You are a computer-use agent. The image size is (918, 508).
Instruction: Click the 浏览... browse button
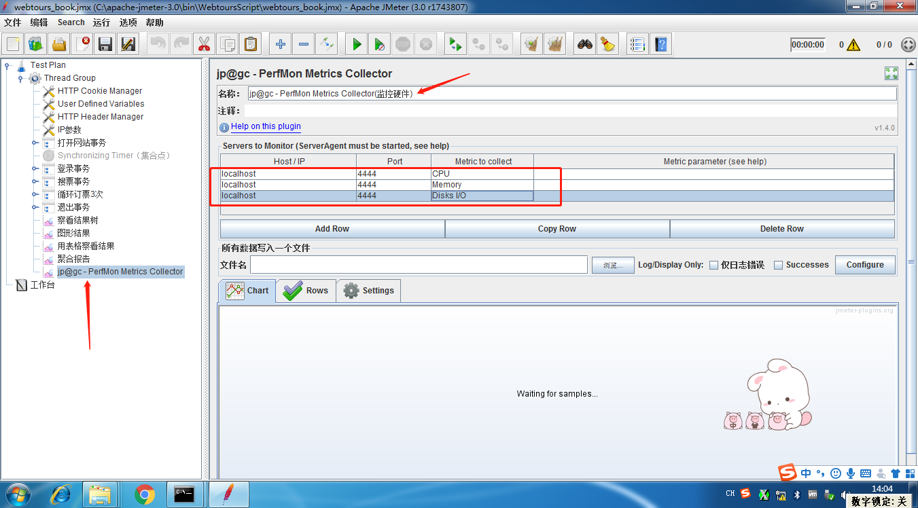coord(613,265)
